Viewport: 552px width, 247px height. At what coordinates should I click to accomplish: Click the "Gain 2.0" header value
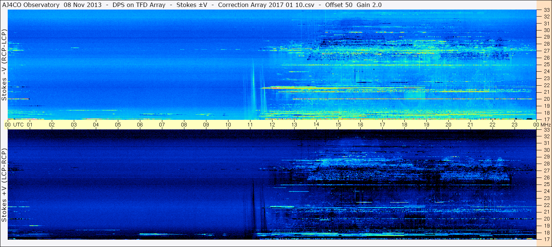pyautogui.click(x=369, y=5)
